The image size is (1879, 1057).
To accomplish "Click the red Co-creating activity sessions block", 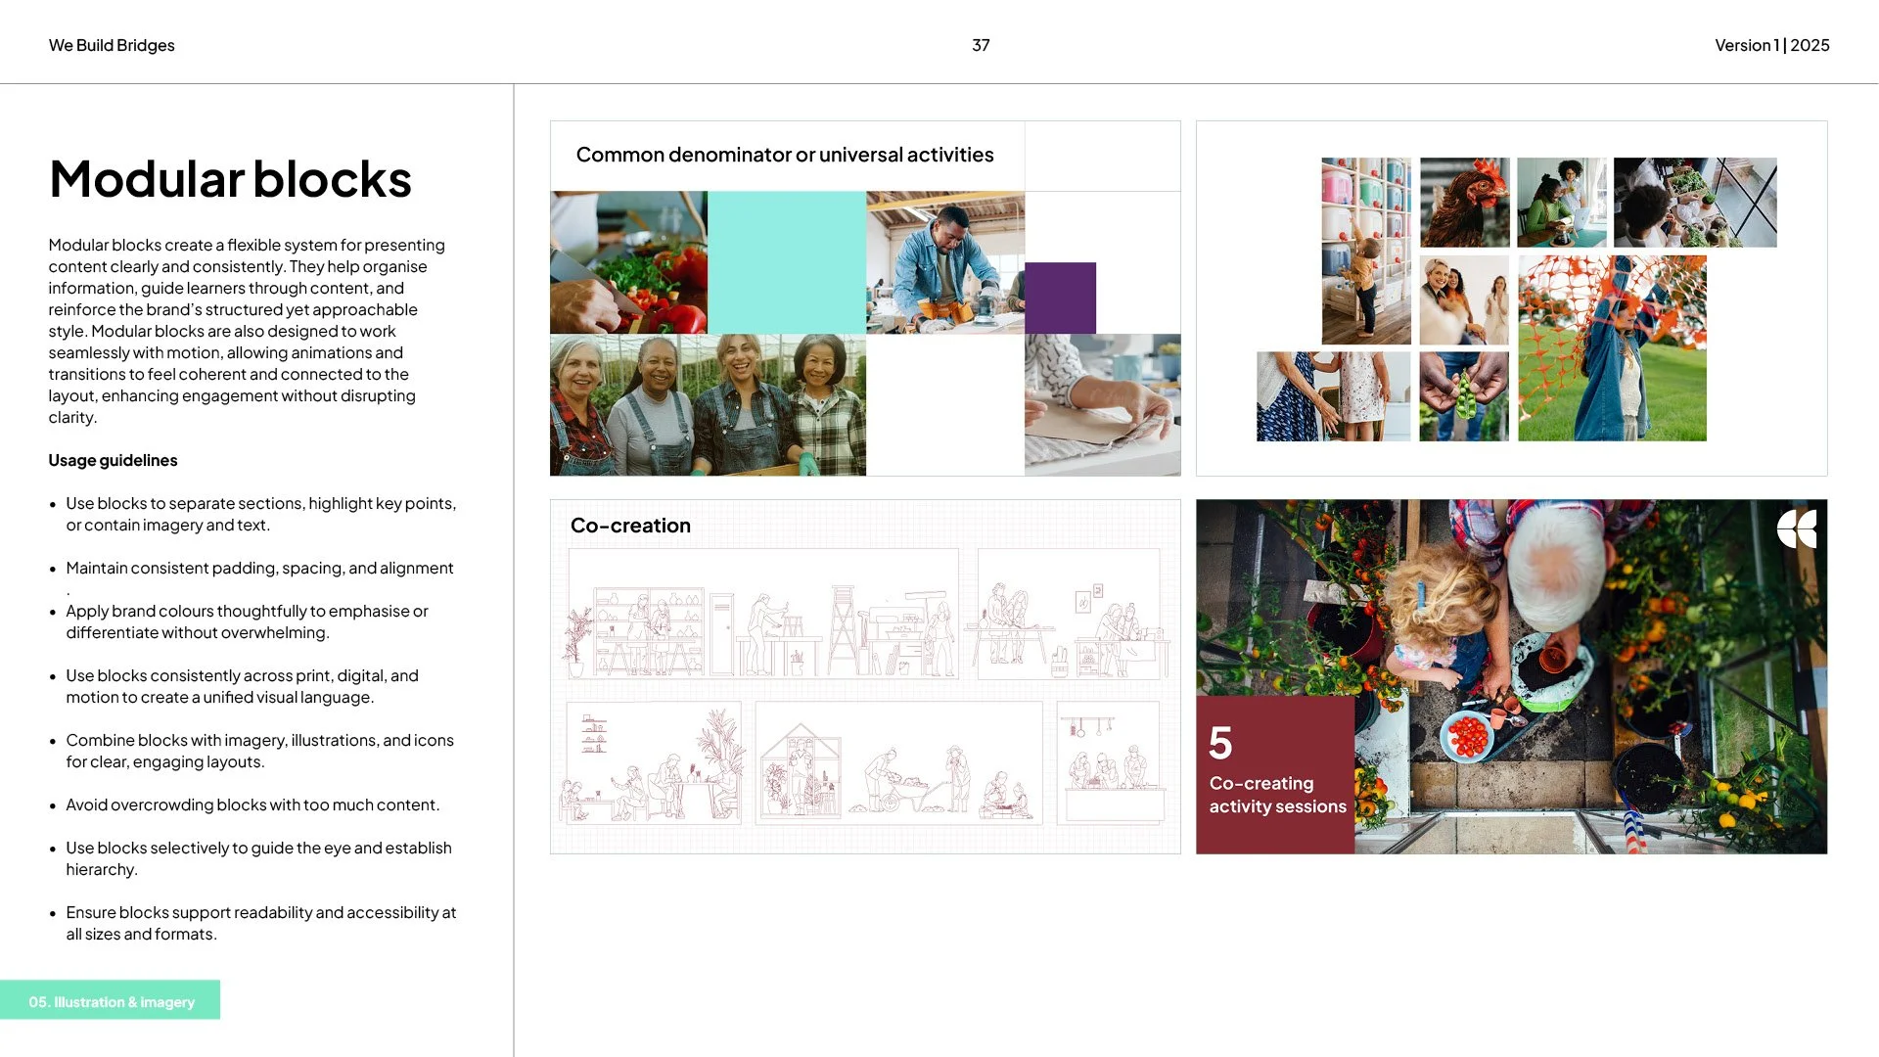I will tap(1275, 774).
